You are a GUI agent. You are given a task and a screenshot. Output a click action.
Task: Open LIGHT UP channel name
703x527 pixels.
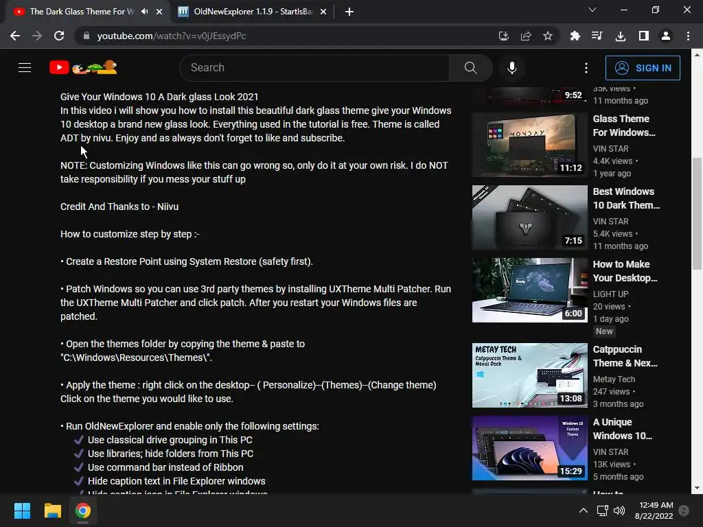pyautogui.click(x=610, y=294)
